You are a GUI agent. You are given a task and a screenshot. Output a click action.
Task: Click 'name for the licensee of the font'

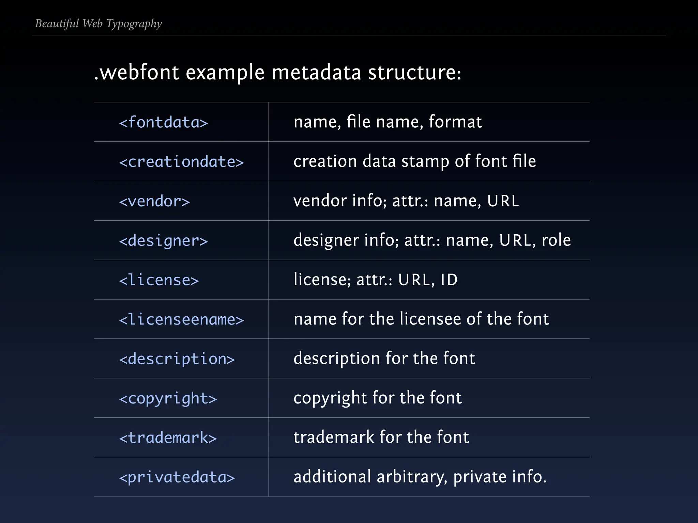click(422, 319)
